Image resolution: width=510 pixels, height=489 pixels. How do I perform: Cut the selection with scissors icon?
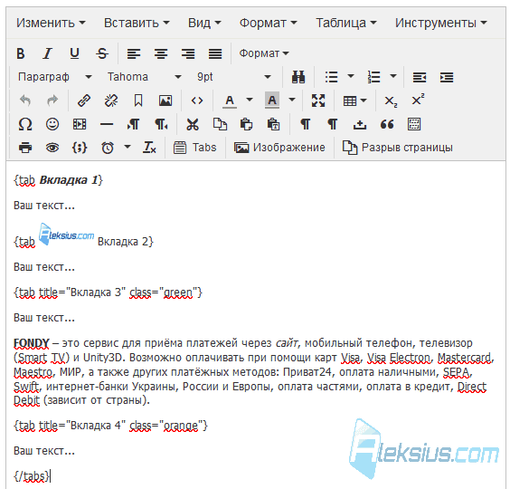[193, 124]
